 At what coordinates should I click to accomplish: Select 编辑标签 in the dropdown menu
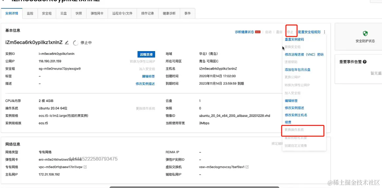[291, 100]
